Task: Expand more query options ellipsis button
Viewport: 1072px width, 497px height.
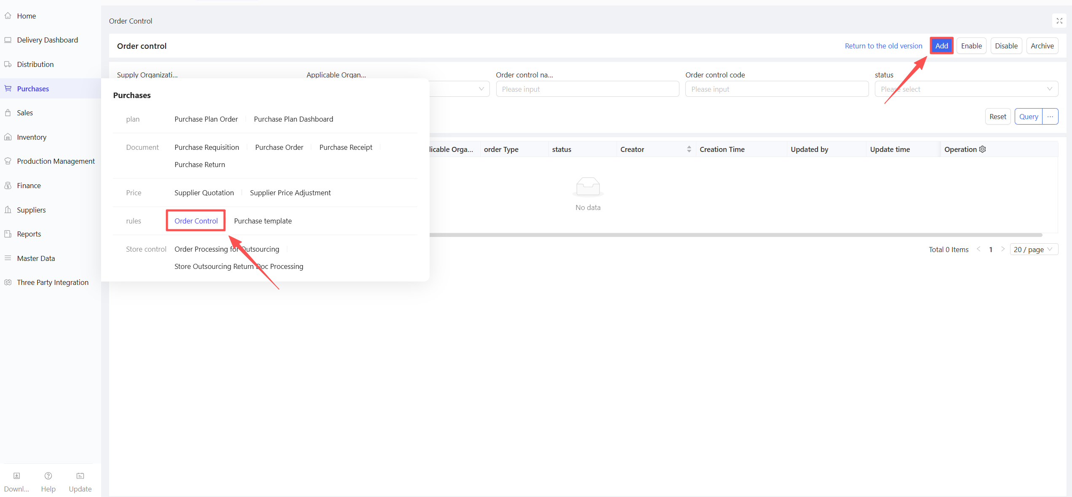Action: pyautogui.click(x=1050, y=117)
